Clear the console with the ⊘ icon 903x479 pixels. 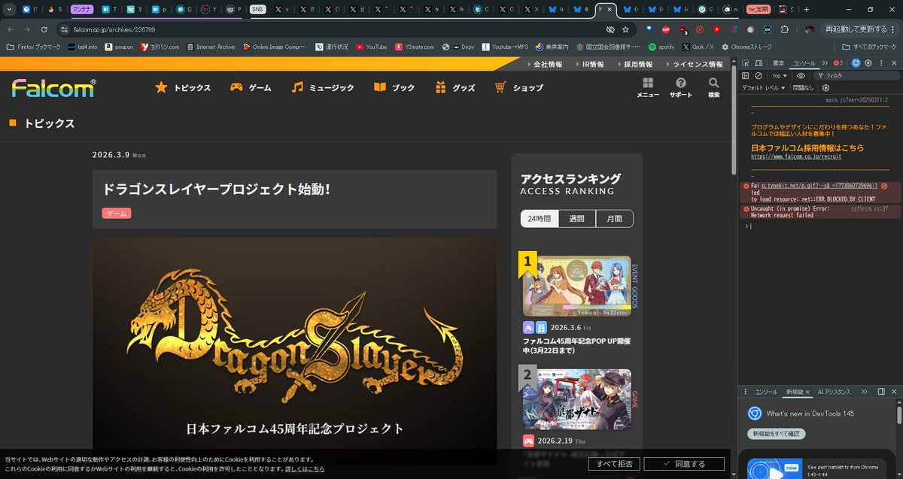[x=758, y=76]
